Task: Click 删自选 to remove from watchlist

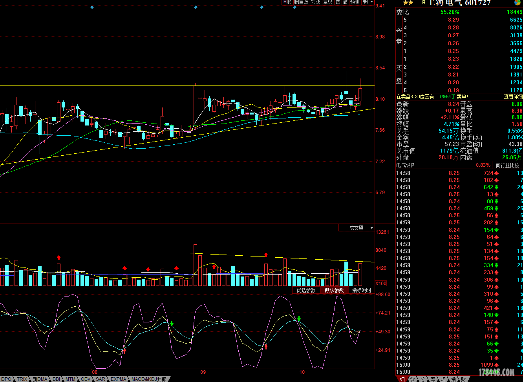Action: coord(301,2)
